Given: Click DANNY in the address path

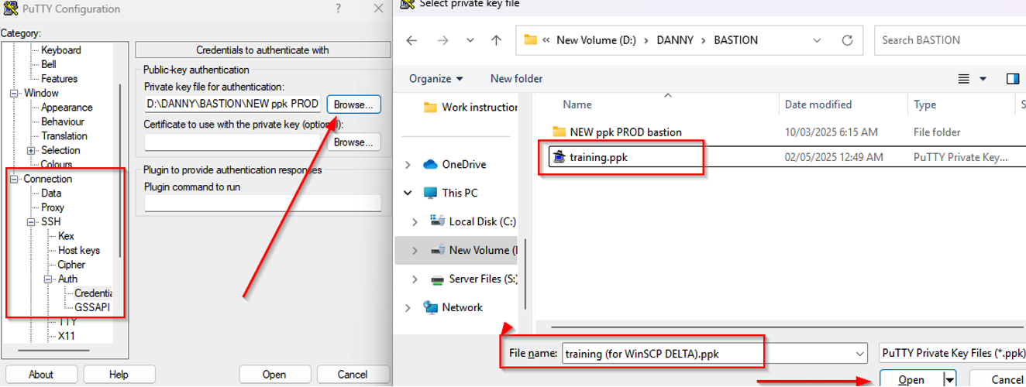Looking at the screenshot, I should pyautogui.click(x=675, y=40).
